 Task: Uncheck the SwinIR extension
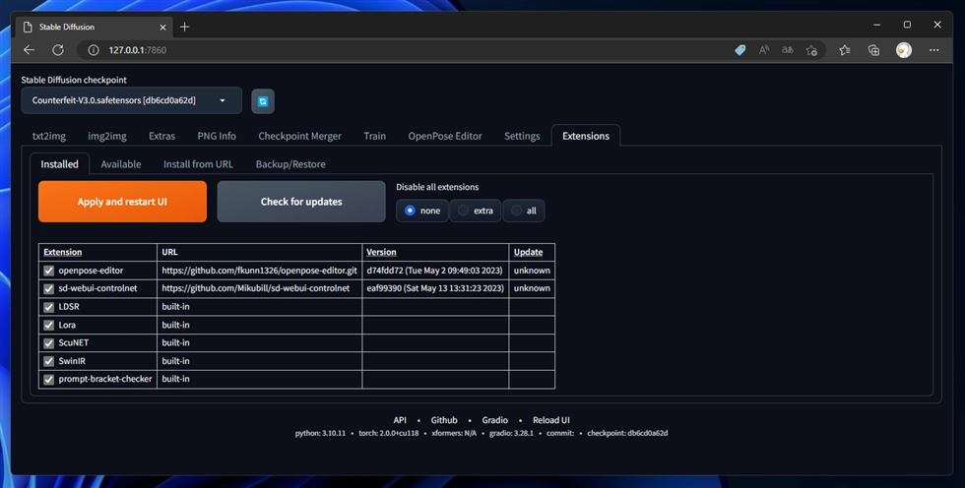tap(48, 361)
